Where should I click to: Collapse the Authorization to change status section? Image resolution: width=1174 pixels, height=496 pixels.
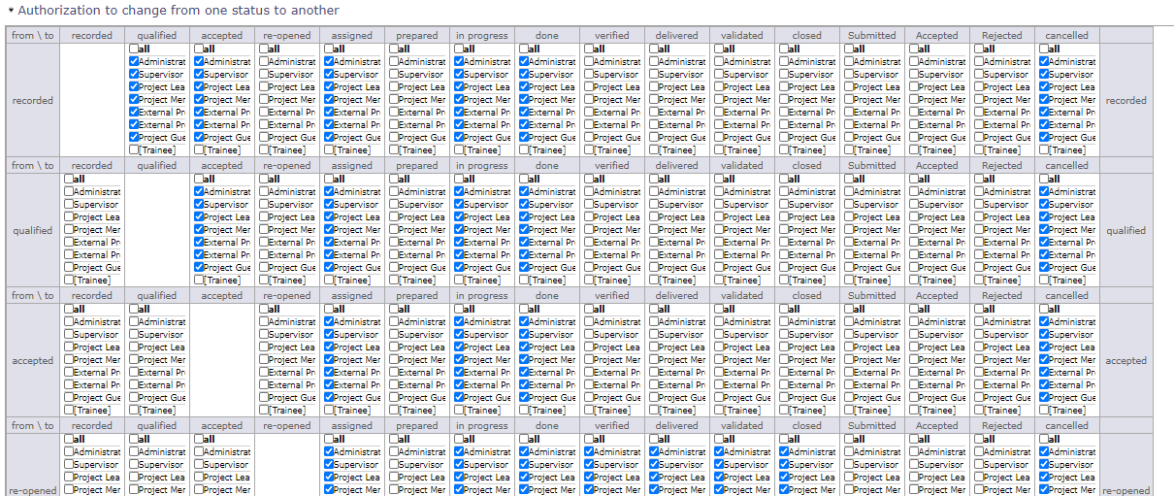(11, 11)
